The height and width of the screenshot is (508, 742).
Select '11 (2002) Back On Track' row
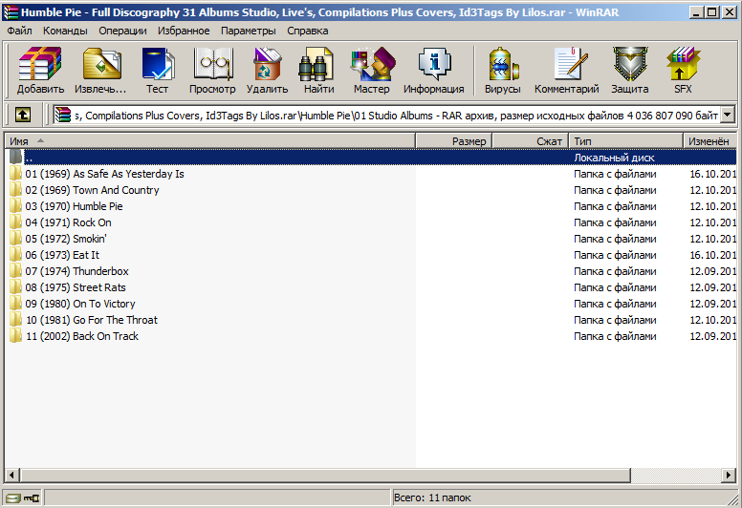point(371,335)
